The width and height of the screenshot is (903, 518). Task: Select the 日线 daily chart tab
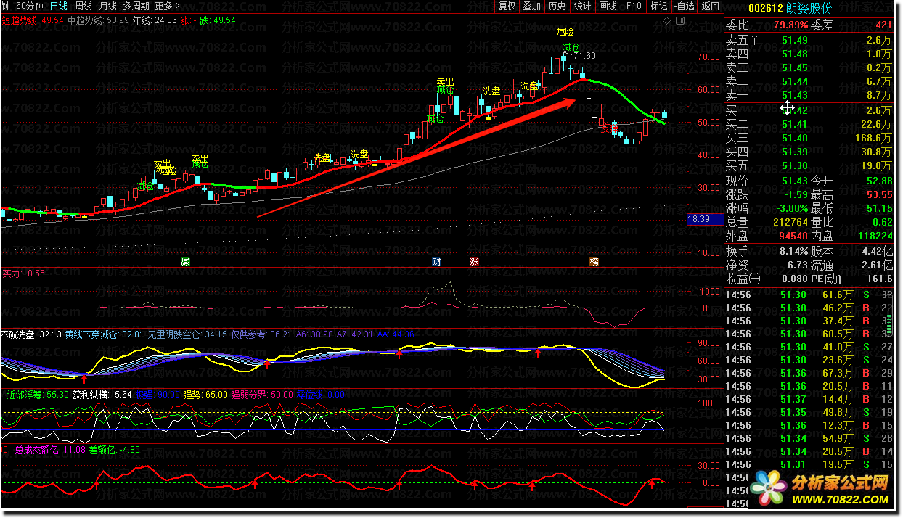pyautogui.click(x=59, y=6)
